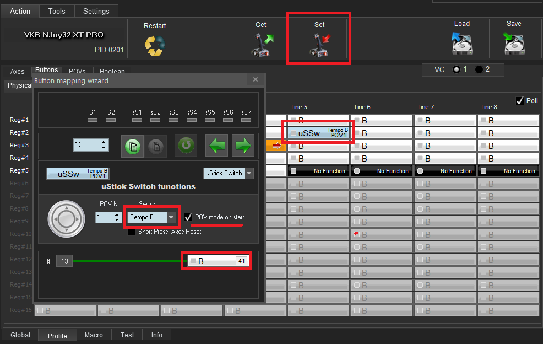This screenshot has height=344, width=543.
Task: Switch to the Buttons tab
Action: coord(47,70)
